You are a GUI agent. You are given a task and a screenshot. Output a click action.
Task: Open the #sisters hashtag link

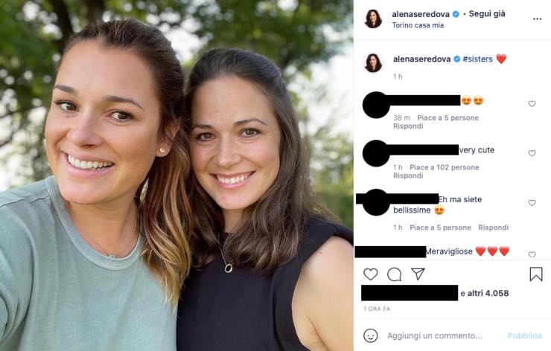coord(477,59)
